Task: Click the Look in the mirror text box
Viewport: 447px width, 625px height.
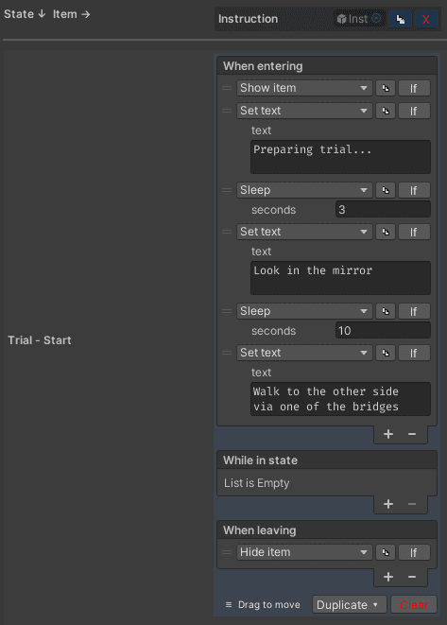Action: (x=340, y=278)
